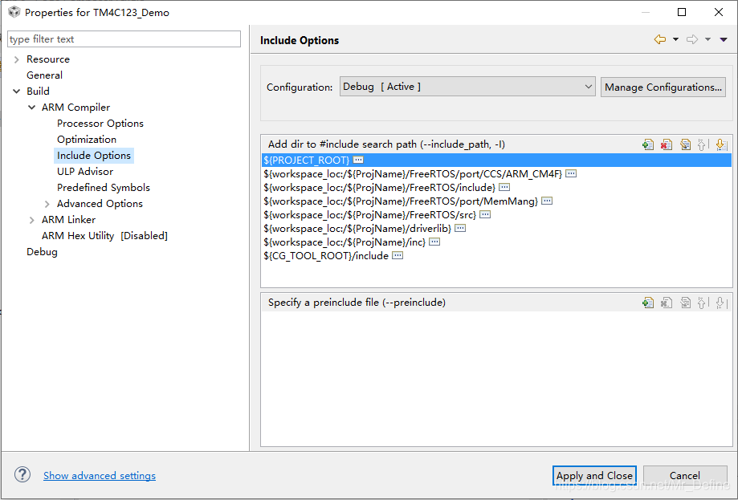Click Apply and Close

(594, 476)
